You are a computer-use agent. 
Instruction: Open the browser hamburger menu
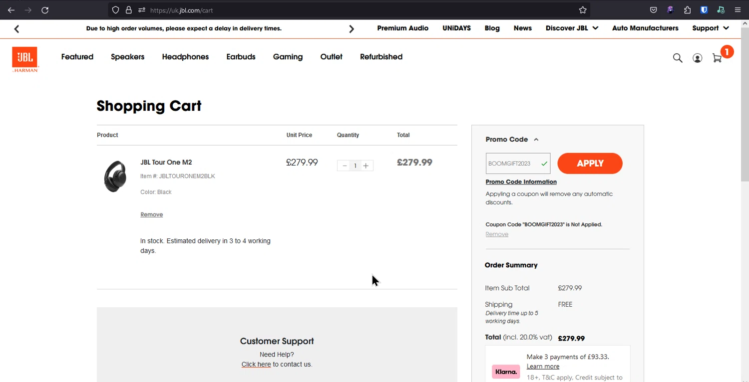(738, 10)
